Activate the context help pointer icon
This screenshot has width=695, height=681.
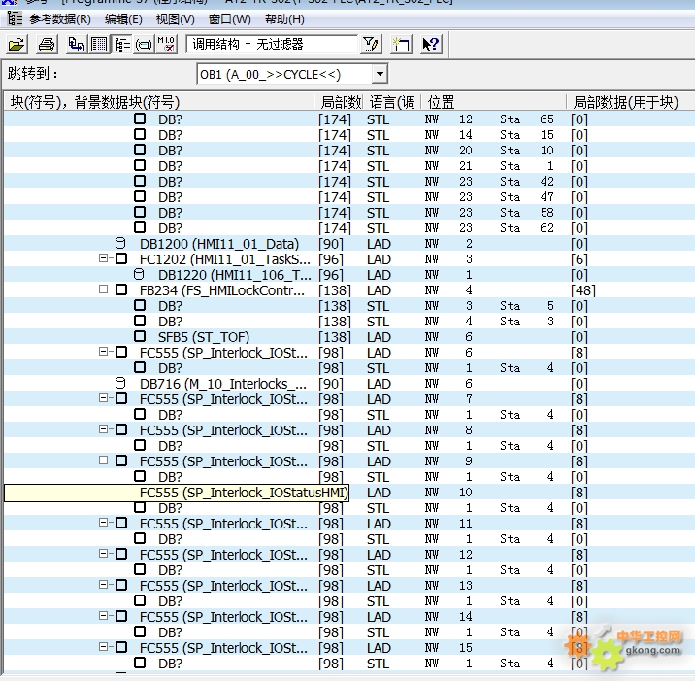click(x=431, y=45)
